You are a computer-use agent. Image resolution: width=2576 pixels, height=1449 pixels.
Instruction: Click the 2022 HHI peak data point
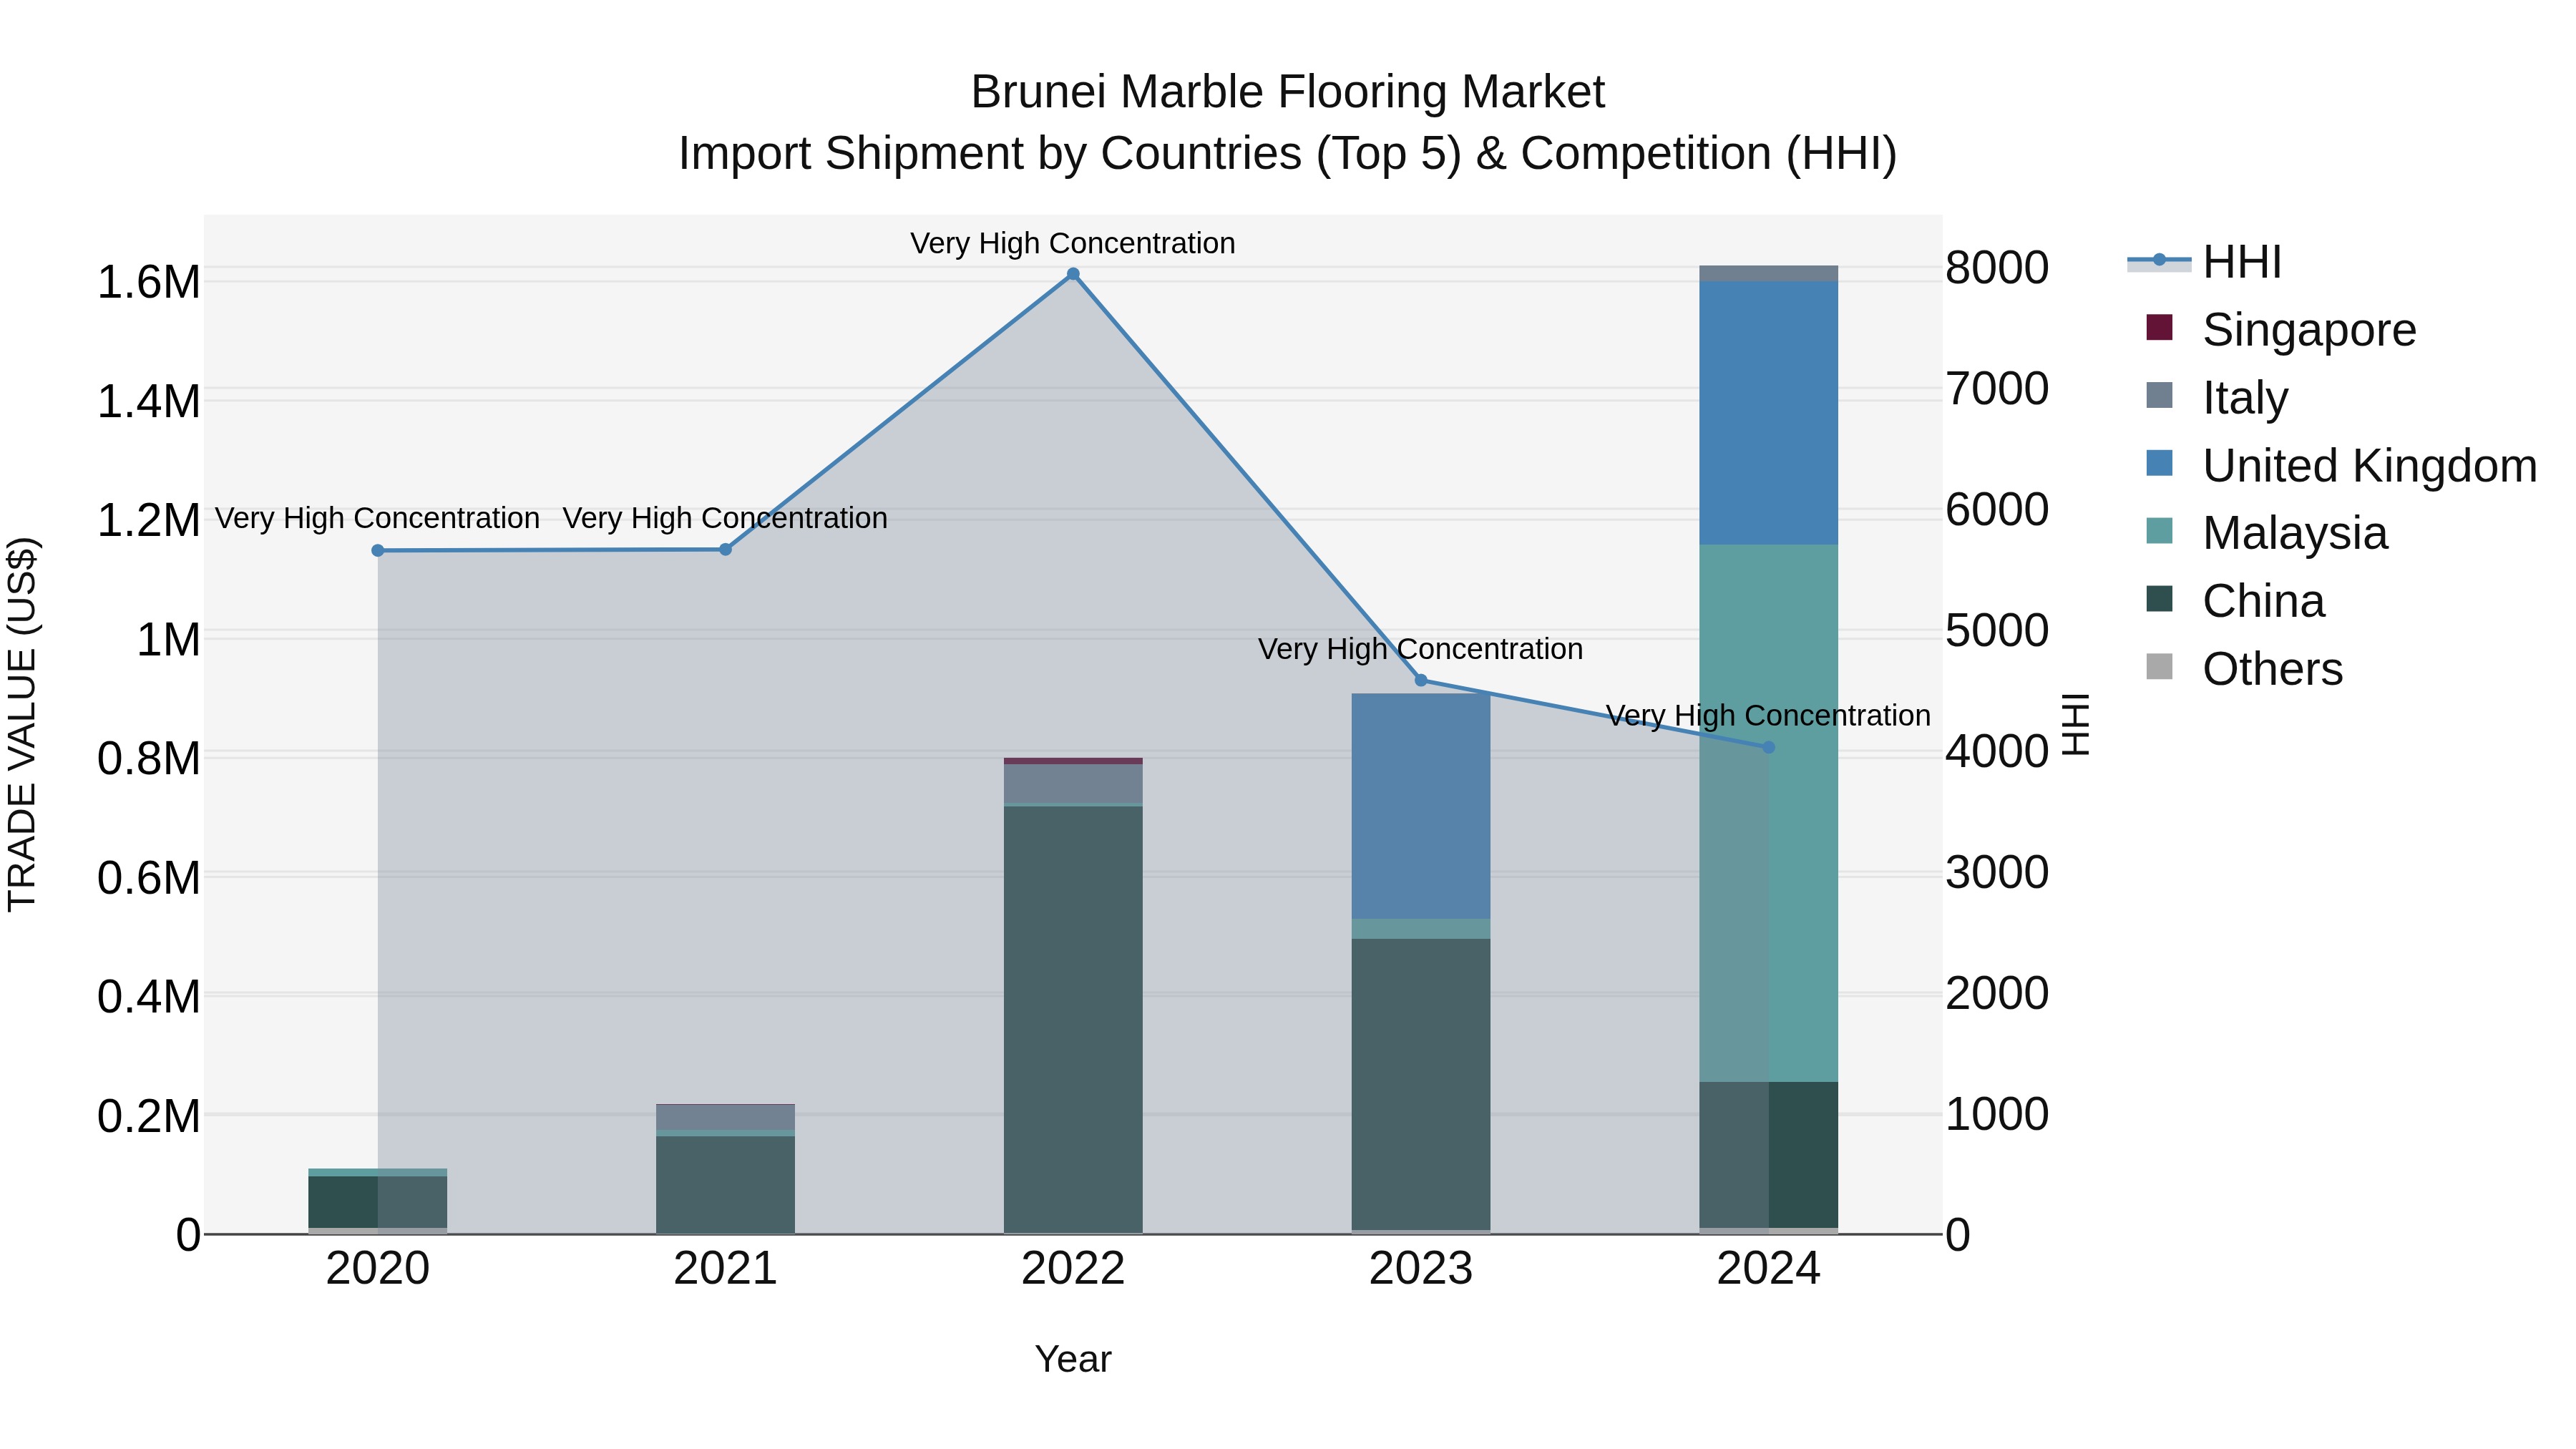1073,274
